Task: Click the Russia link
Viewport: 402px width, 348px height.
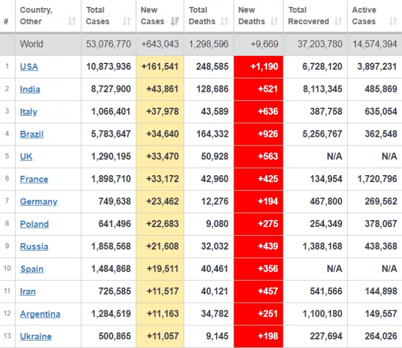Action: tap(34, 246)
